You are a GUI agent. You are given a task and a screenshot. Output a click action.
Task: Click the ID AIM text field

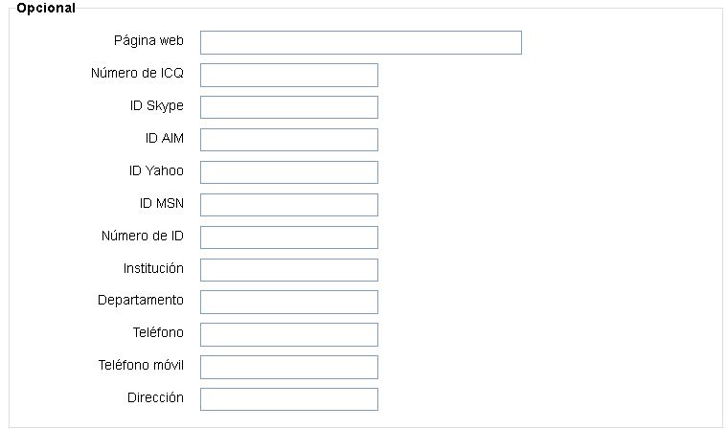(288, 140)
